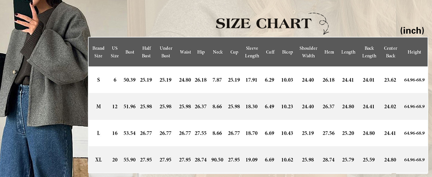Click the US size 12 cell
Image resolution: width=432 pixels, height=177 pixels.
point(115,106)
